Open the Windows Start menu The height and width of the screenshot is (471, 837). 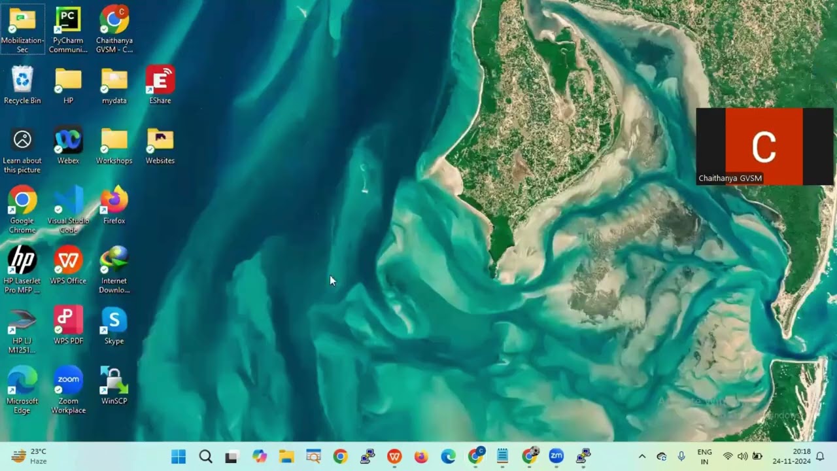click(178, 457)
